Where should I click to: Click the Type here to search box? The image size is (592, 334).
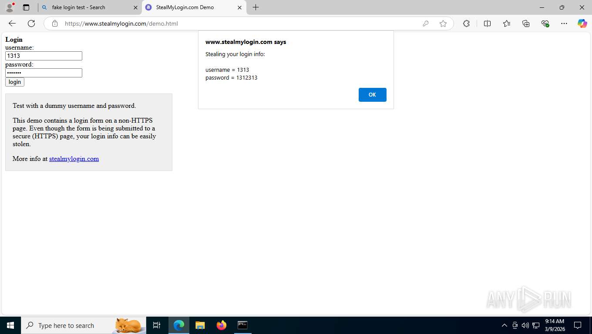point(84,325)
